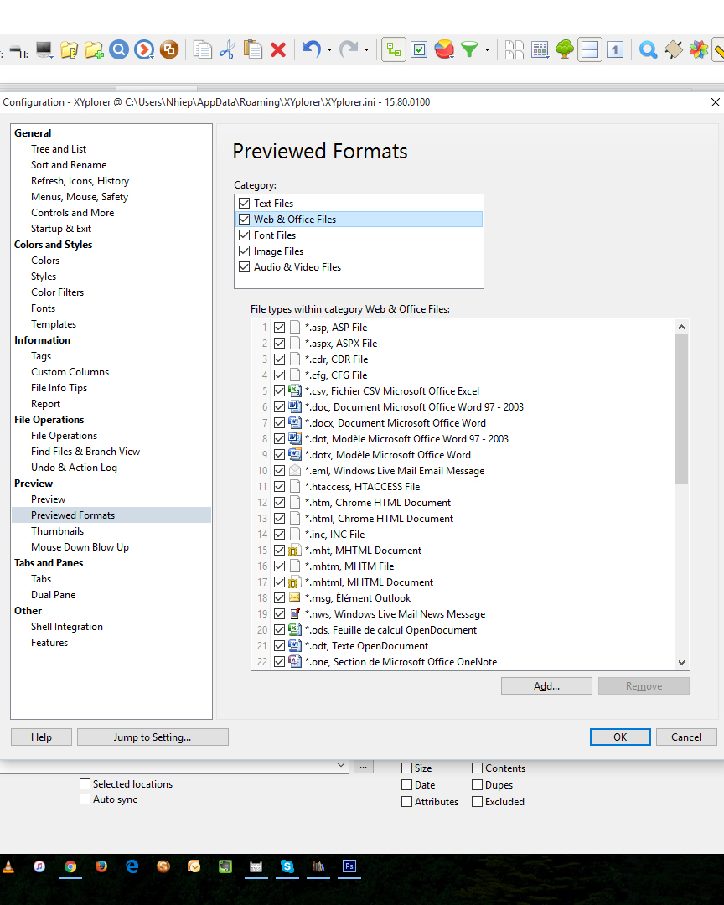Click the Cut scissors icon in toolbar

227,50
